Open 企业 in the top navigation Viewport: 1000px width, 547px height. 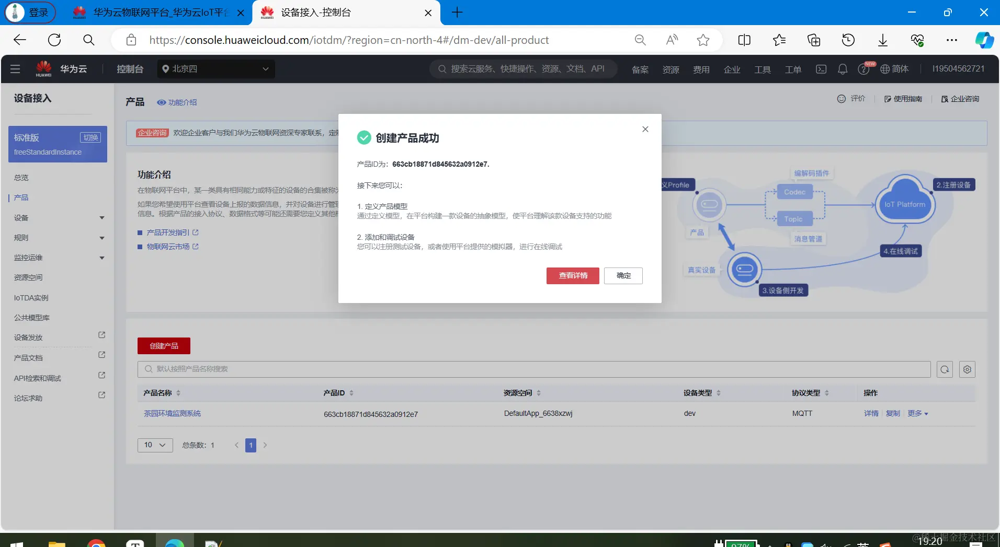732,69
